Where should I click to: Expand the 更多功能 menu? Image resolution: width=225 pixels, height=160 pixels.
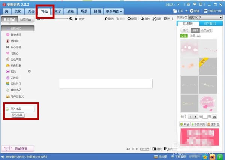(x=114, y=12)
